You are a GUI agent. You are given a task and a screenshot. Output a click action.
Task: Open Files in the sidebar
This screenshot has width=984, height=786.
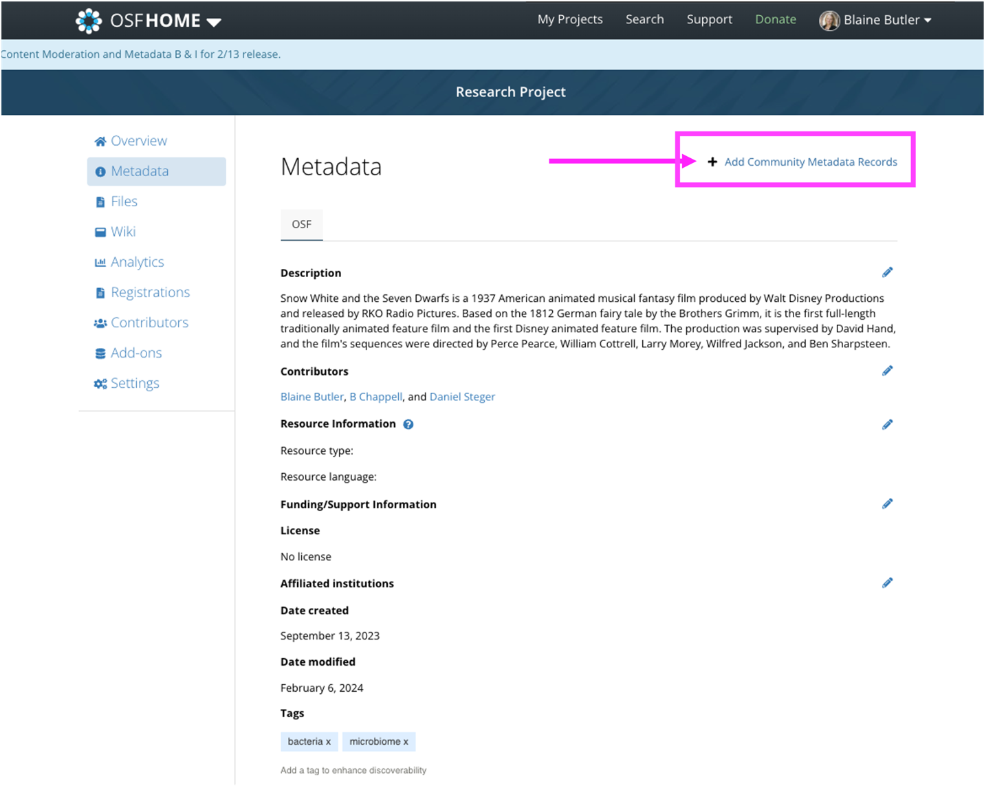pos(124,201)
